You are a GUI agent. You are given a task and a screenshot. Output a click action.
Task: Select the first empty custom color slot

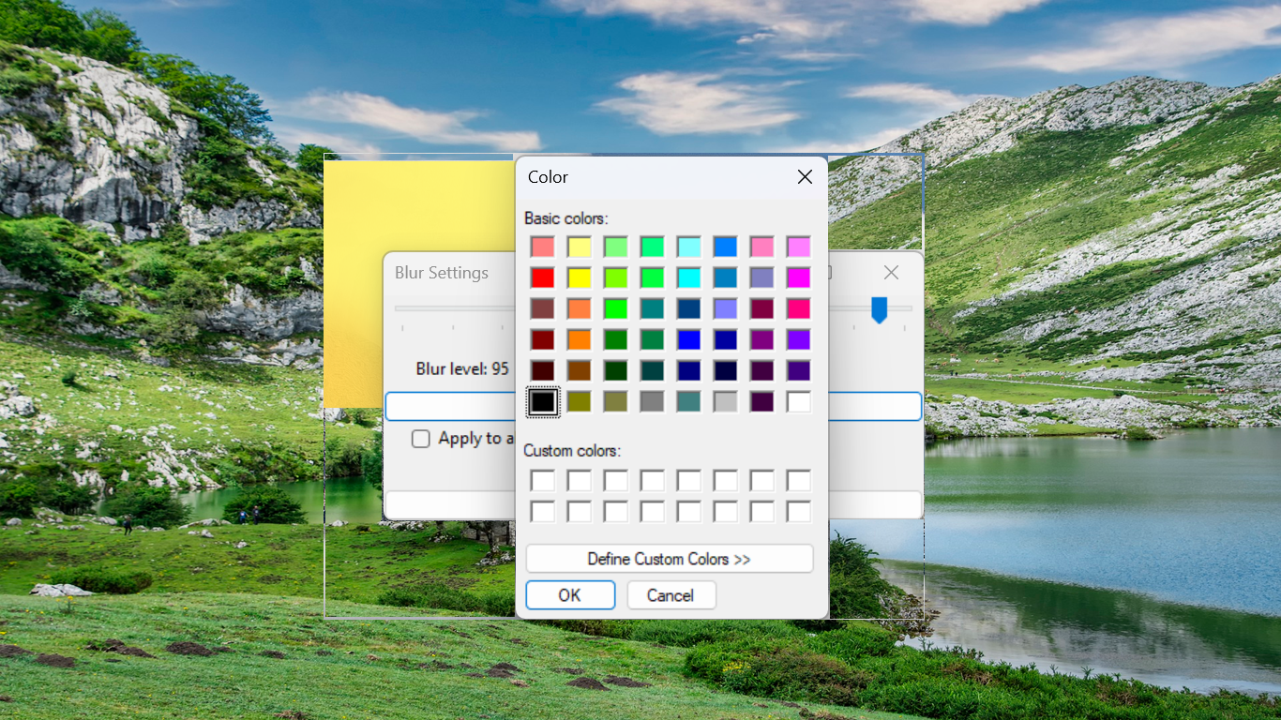tap(542, 481)
